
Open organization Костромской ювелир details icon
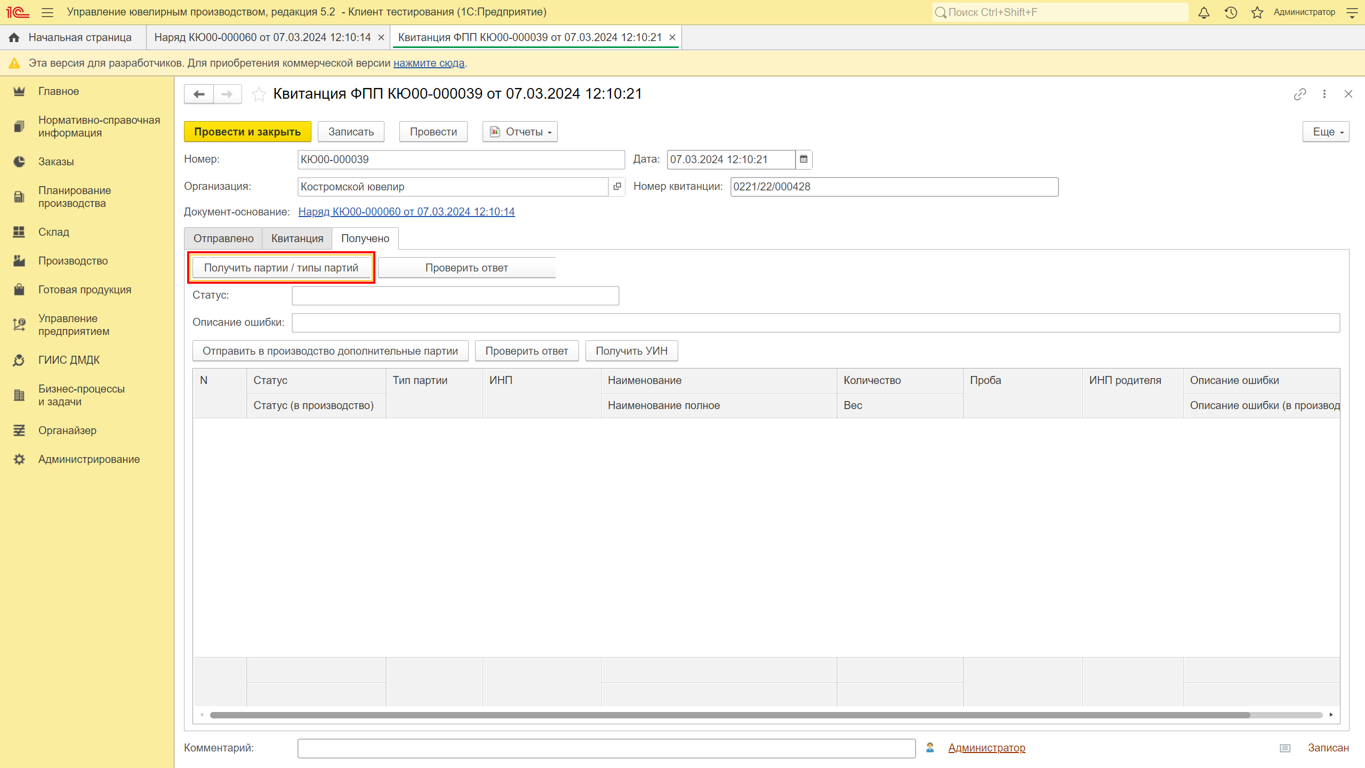tap(617, 187)
